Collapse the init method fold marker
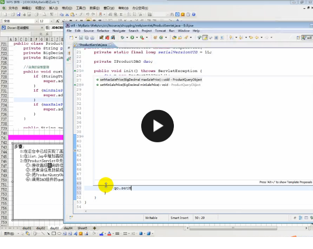The height and width of the screenshot is (249, 313). click(82, 71)
